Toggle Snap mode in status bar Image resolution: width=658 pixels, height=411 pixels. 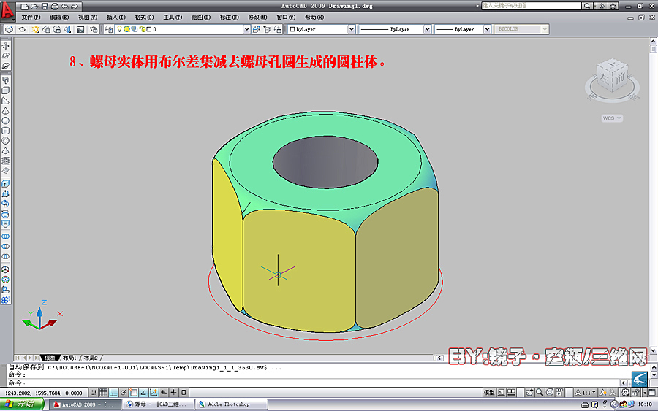(93, 393)
